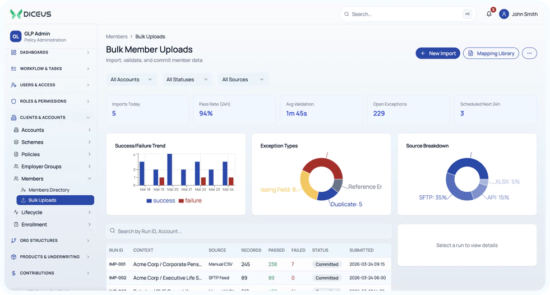Click the Employer Groups icon
Screen dimensions: 550x295
click(16, 166)
